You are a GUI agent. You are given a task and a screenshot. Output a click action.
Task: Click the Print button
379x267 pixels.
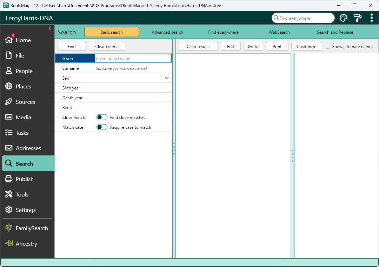[277, 46]
